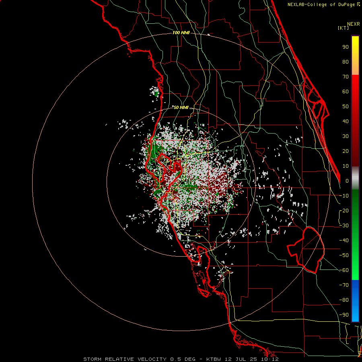Click the 90 value on the velocity scale

[346, 47]
